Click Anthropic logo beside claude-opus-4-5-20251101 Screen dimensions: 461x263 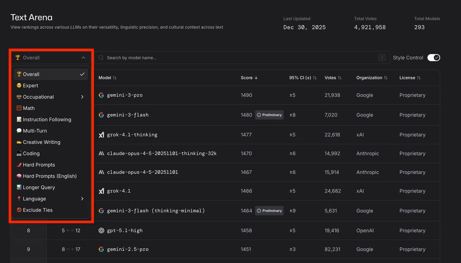101,172
